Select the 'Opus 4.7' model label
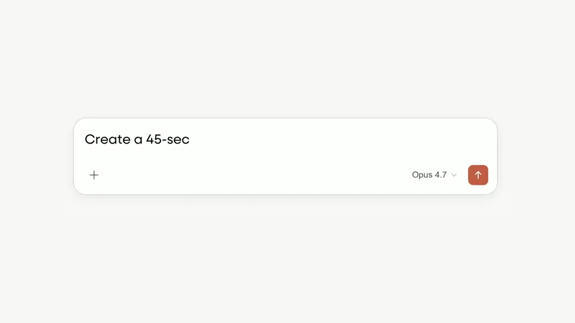The image size is (575, 323). [x=429, y=175]
